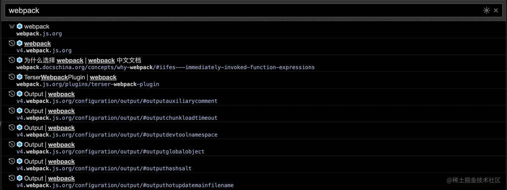Click the X icon in search bar
The height and width of the screenshot is (190, 507).
click(496, 11)
